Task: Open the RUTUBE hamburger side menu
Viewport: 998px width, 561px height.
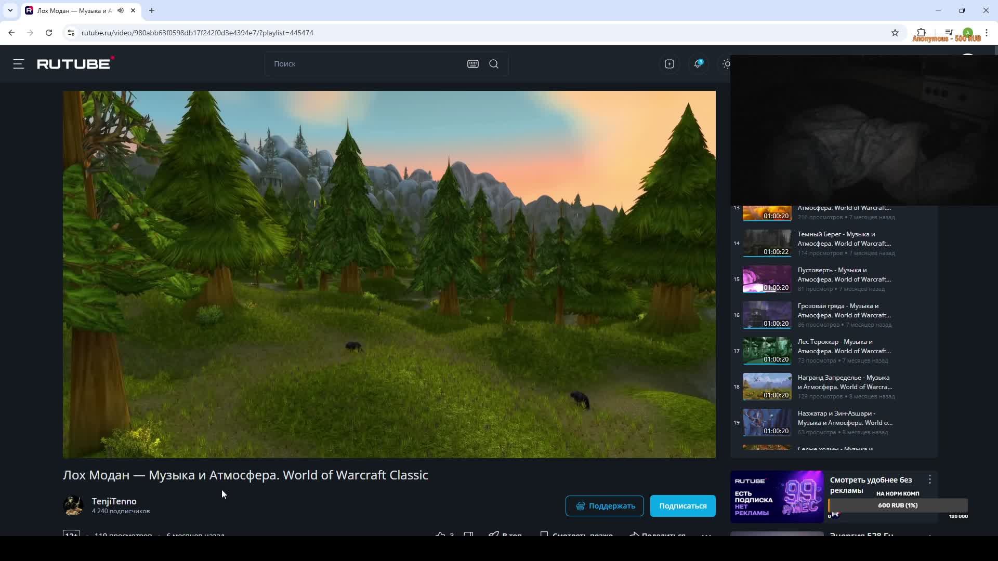Action: click(x=19, y=64)
